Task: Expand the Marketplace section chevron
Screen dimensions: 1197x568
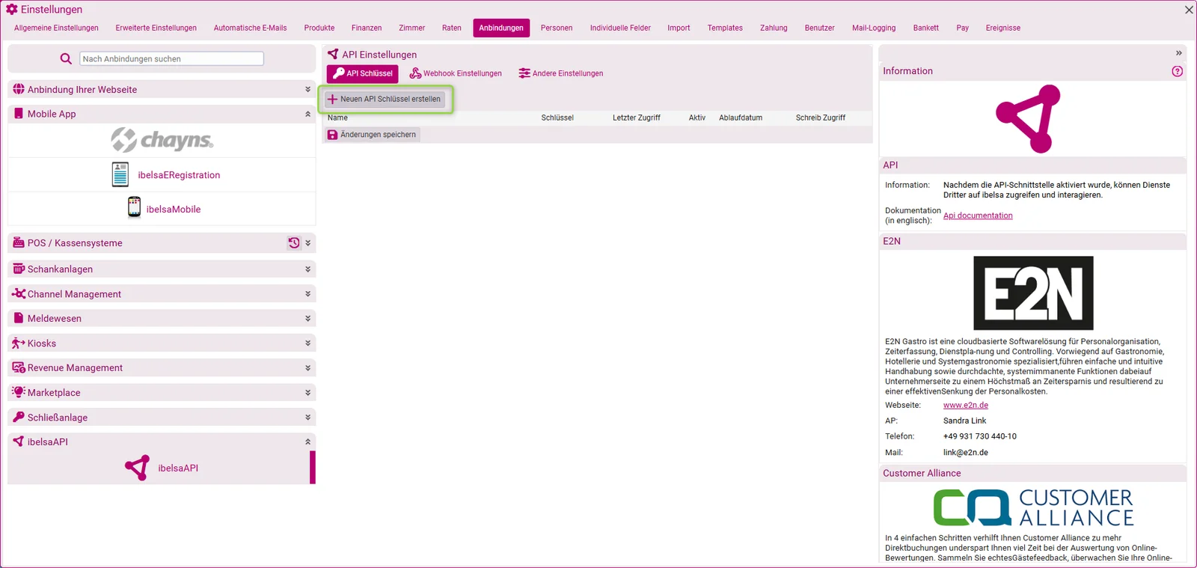Action: click(307, 392)
